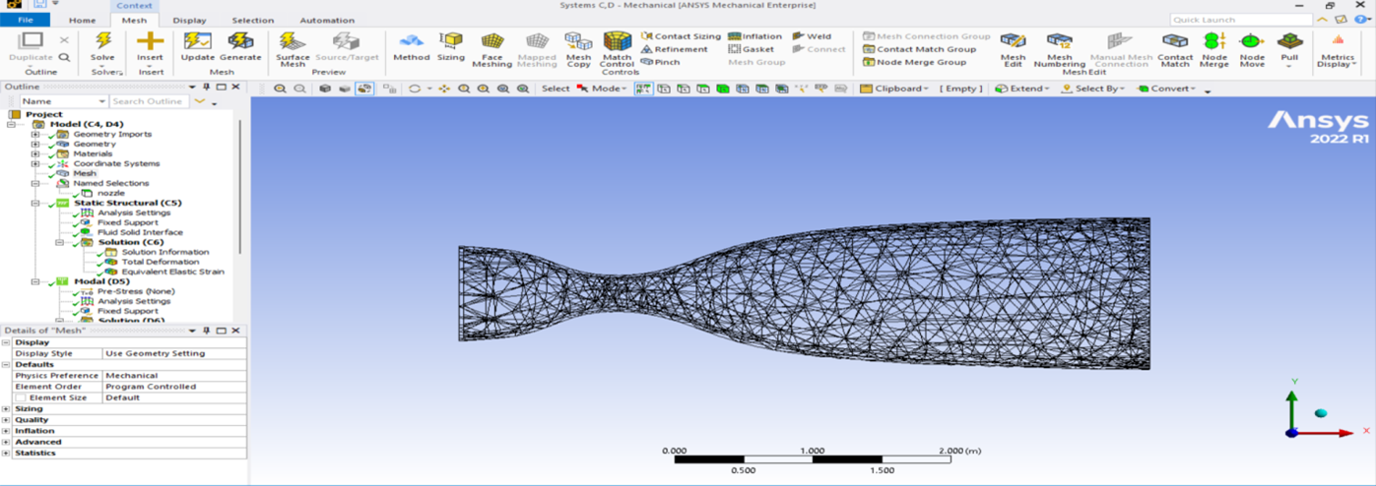Screen dimensions: 1376x486
Task: Click the Contact Match Group button
Action: pos(920,49)
